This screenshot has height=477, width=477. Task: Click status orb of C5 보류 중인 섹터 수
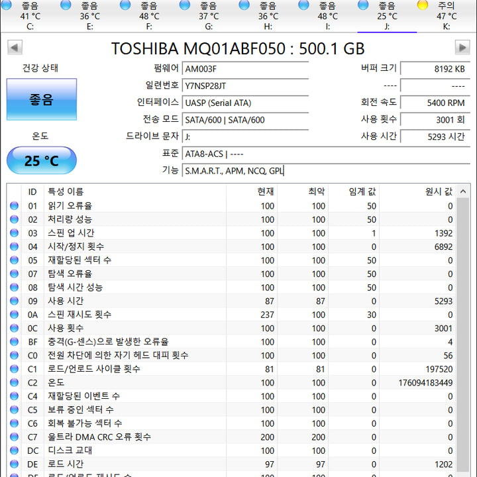(x=15, y=409)
